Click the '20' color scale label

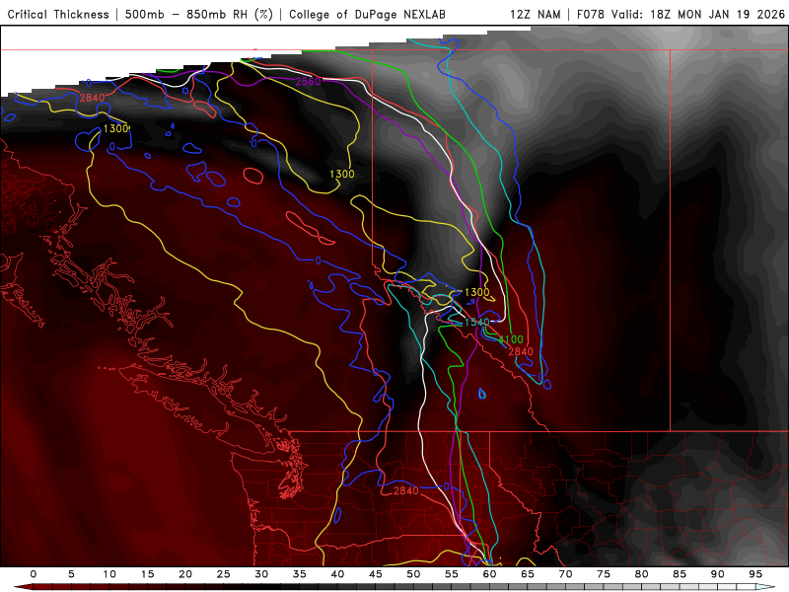click(185, 574)
